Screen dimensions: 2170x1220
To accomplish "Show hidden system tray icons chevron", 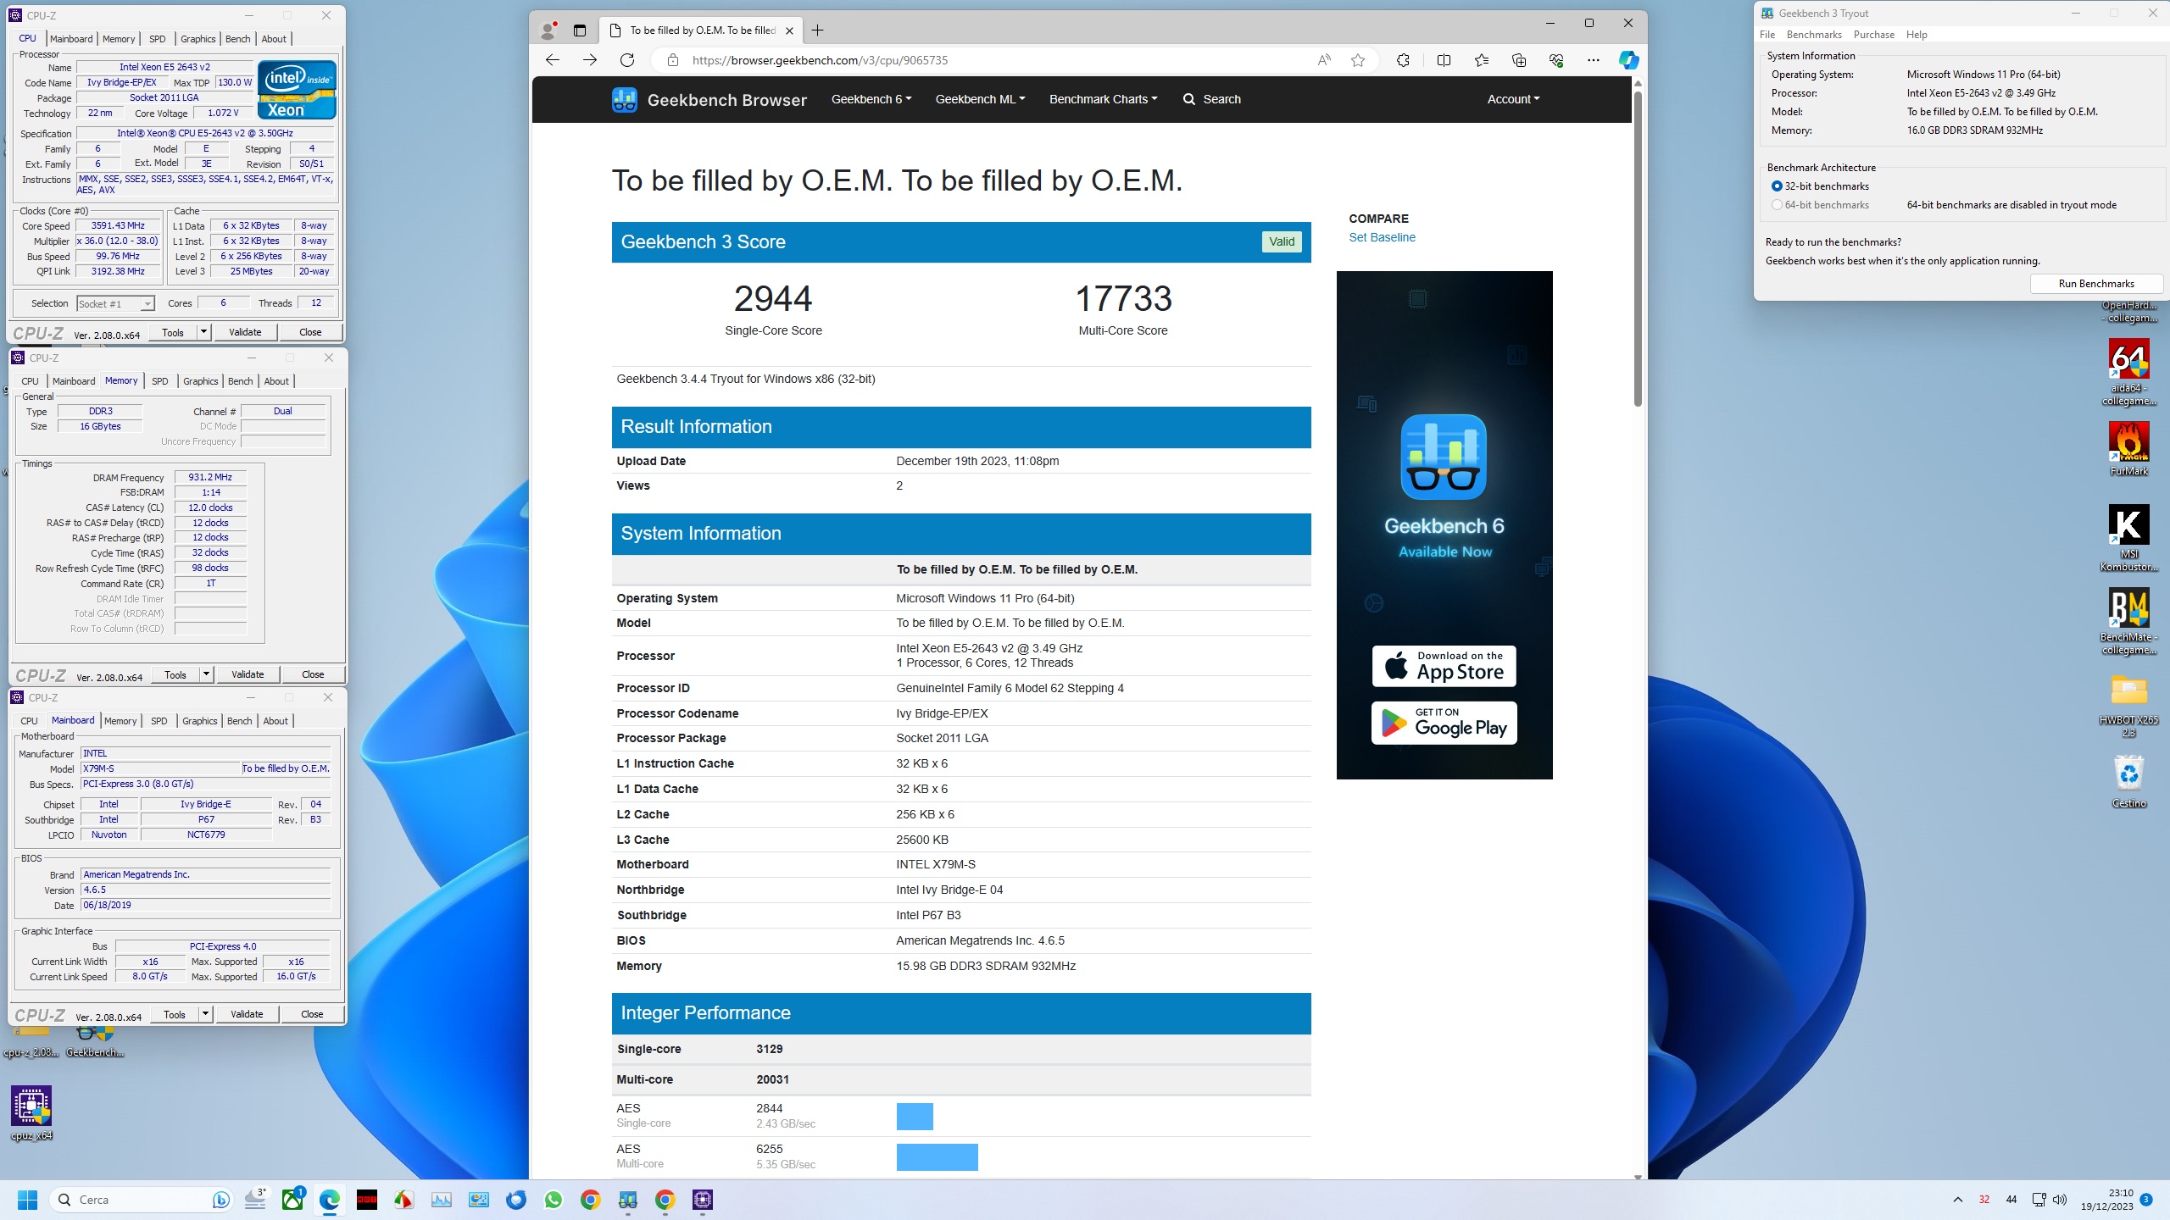I will click(x=1958, y=1200).
